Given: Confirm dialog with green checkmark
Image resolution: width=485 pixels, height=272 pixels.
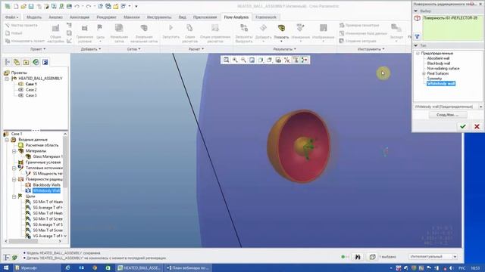Looking at the screenshot, I should coord(463,126).
